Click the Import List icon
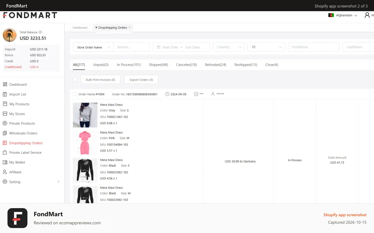This screenshot has width=374, height=233. click(x=5, y=94)
